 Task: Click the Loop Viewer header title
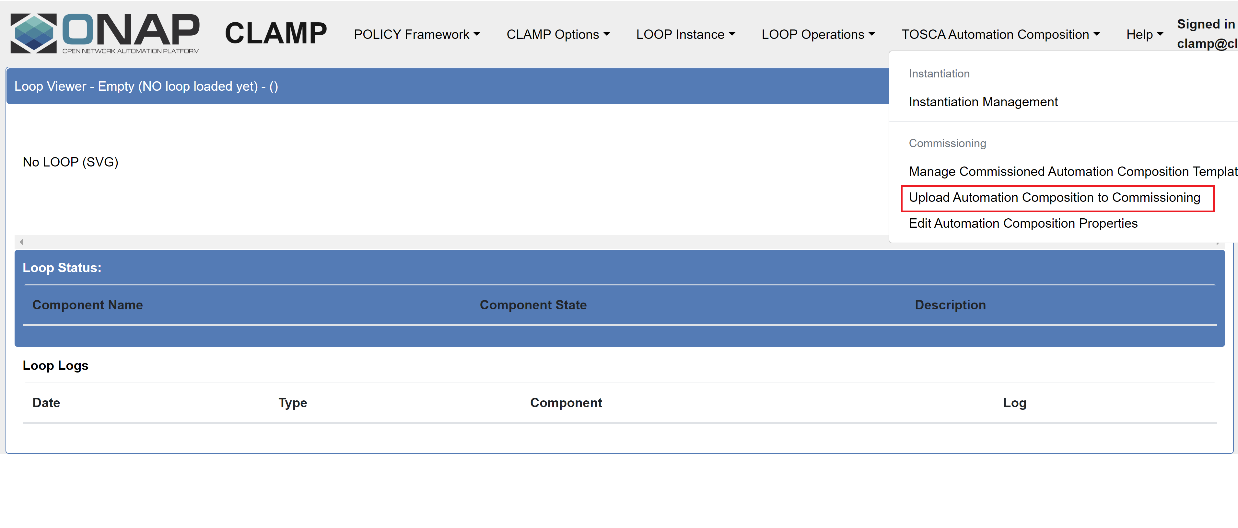click(x=146, y=86)
